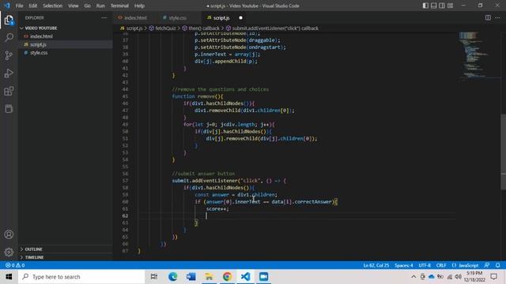506x284 pixels.
Task: Open File Explorer from the taskbar
Action: coord(209,277)
